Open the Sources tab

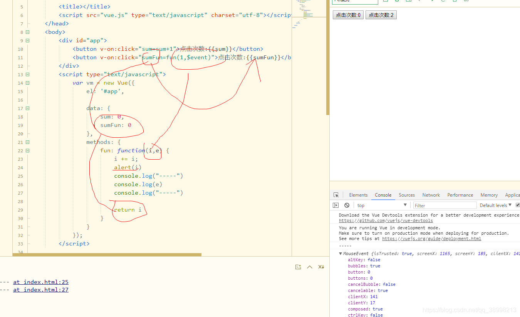407,195
